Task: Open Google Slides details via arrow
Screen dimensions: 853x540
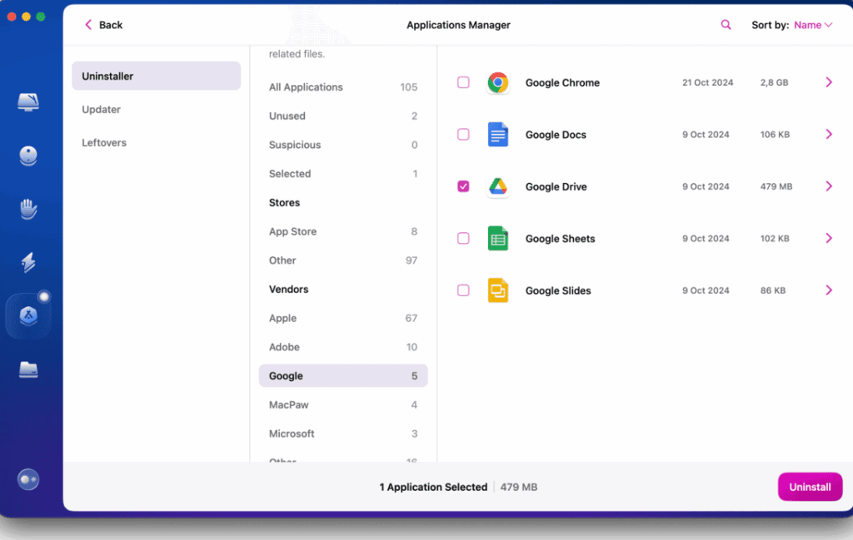Action: click(829, 290)
